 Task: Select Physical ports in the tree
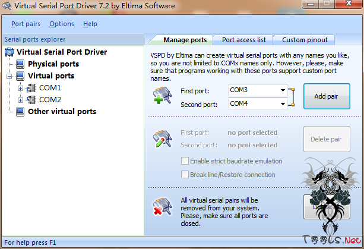tap(53, 64)
